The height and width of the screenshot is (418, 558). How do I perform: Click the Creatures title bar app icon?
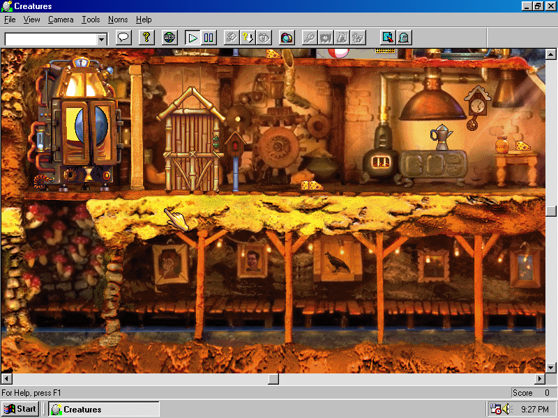pos(7,6)
